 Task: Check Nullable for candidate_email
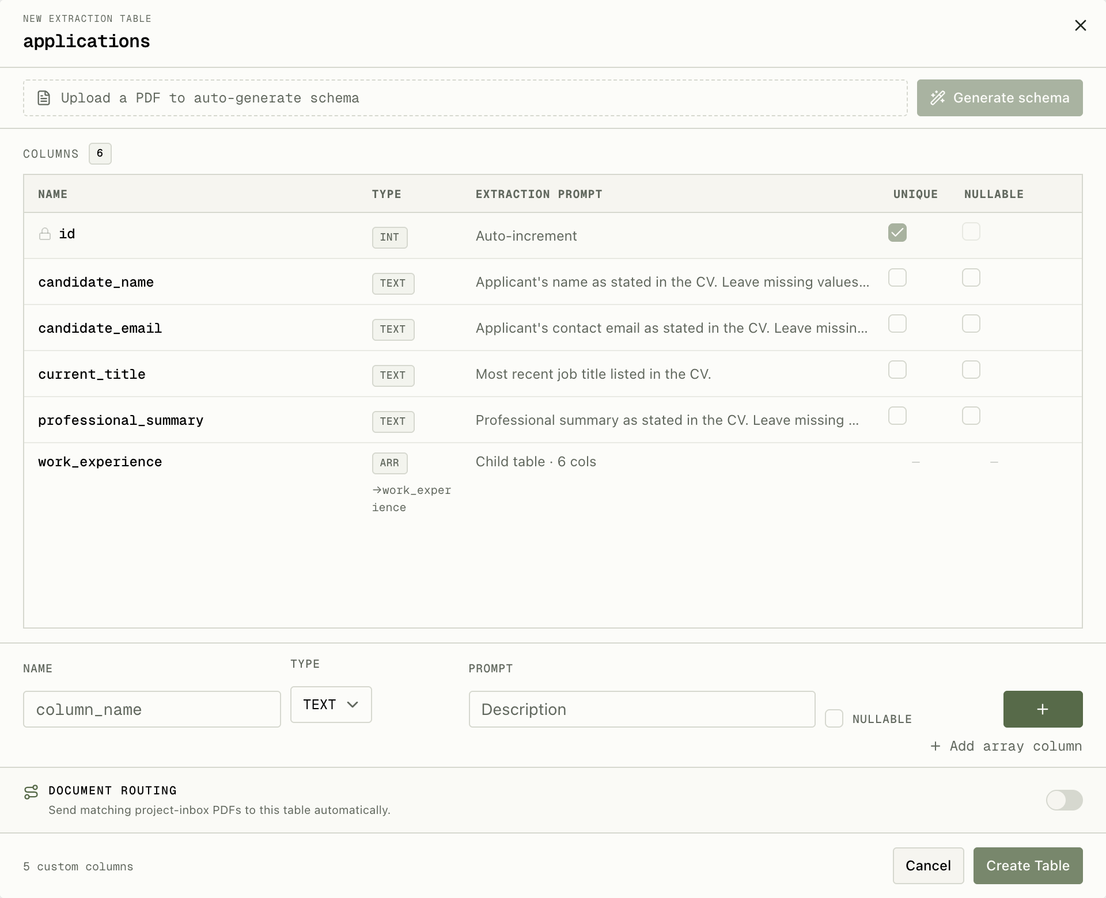pos(971,324)
